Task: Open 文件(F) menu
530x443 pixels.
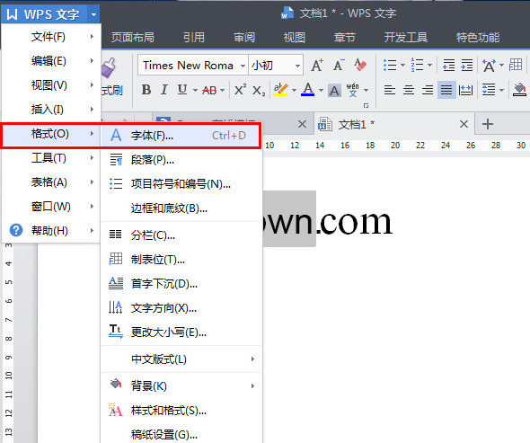Action: (51, 37)
